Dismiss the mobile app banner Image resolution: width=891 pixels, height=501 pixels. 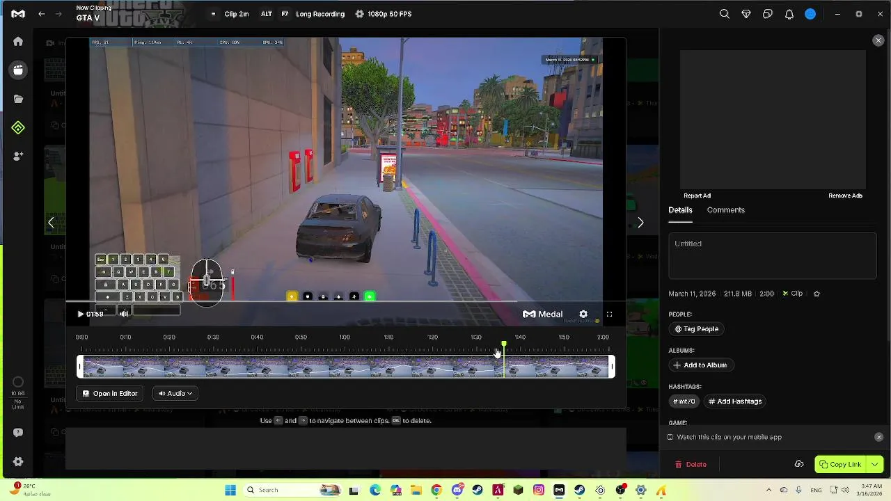[x=878, y=437]
